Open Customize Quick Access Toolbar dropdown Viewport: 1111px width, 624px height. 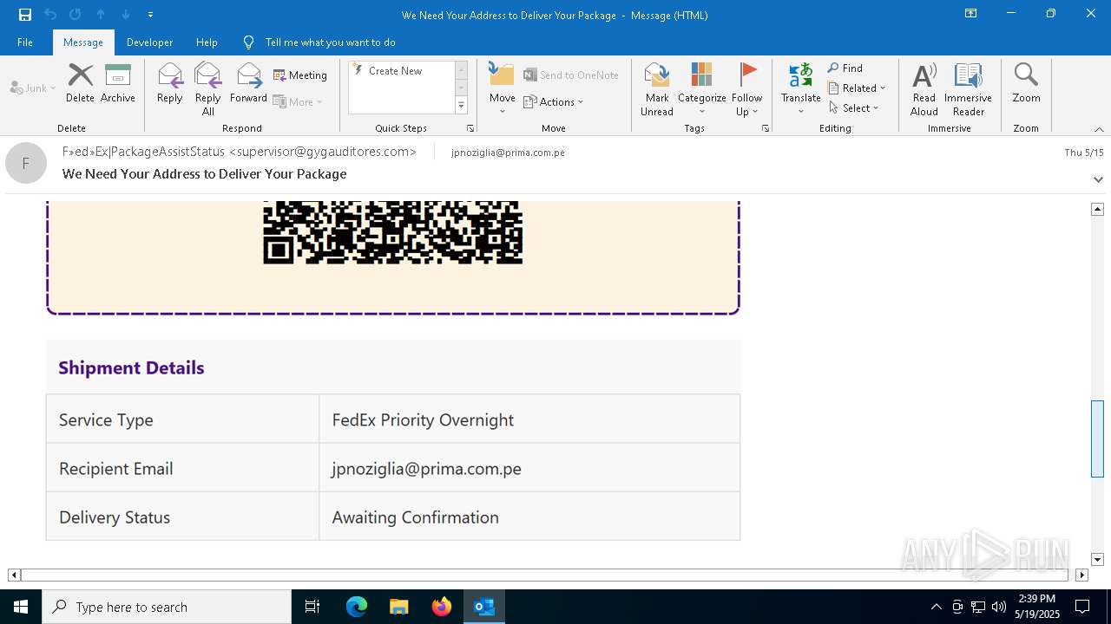point(150,15)
